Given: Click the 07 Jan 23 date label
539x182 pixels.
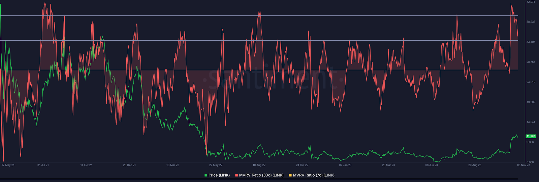Looking at the screenshot, I should click(345, 165).
